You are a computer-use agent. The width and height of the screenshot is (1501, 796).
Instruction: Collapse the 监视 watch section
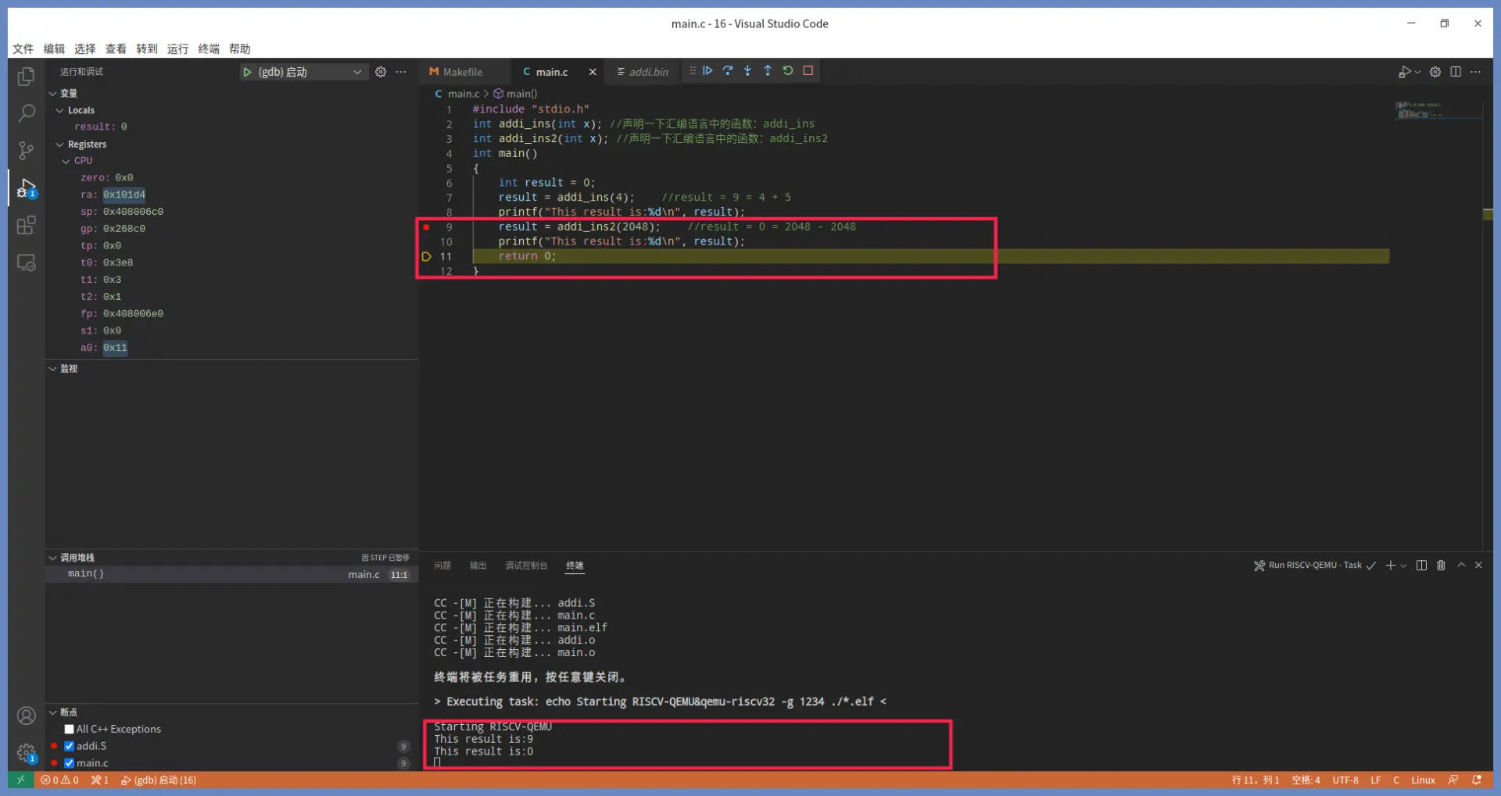[52, 369]
